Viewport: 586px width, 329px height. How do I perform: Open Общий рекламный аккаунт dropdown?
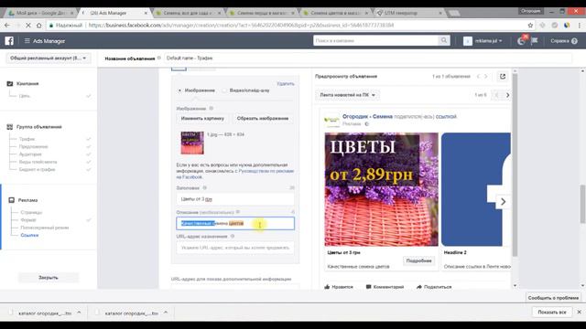[49, 58]
